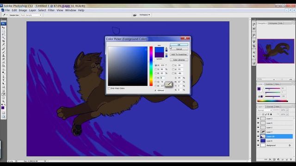This screenshot has height=166, width=296.
Task: Click the Create new layer icon
Action: [x=287, y=160]
